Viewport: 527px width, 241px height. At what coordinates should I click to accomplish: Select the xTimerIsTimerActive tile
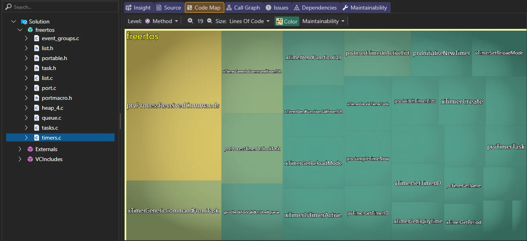tap(313, 215)
